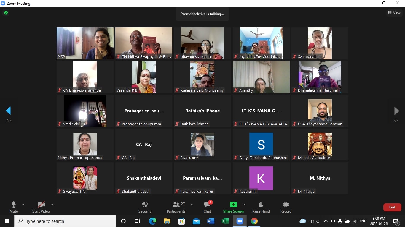Go to previous page of participants
Screen dimensions: 405x227
[8, 111]
